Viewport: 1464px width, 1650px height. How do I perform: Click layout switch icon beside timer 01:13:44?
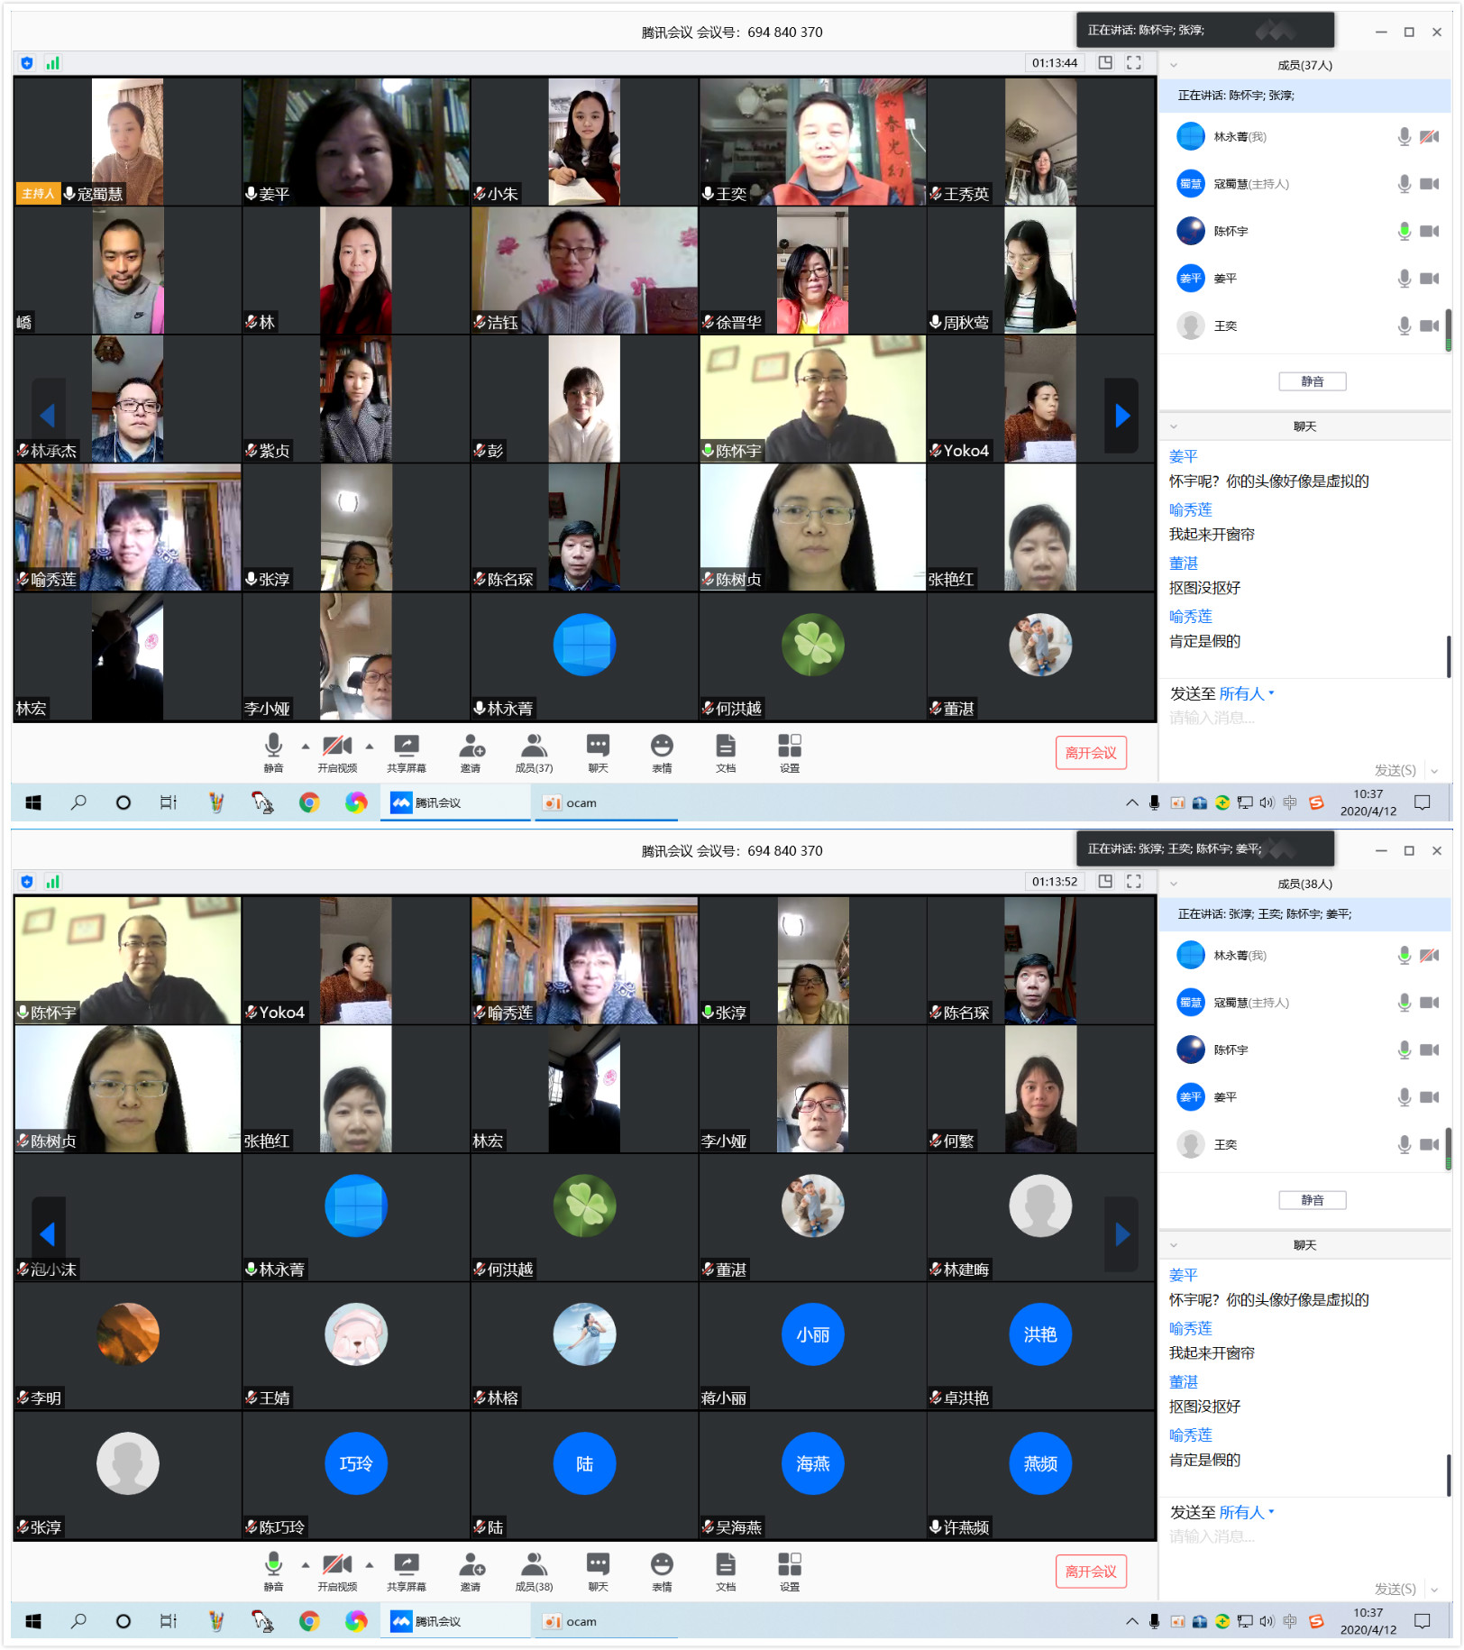pyautogui.click(x=1105, y=62)
